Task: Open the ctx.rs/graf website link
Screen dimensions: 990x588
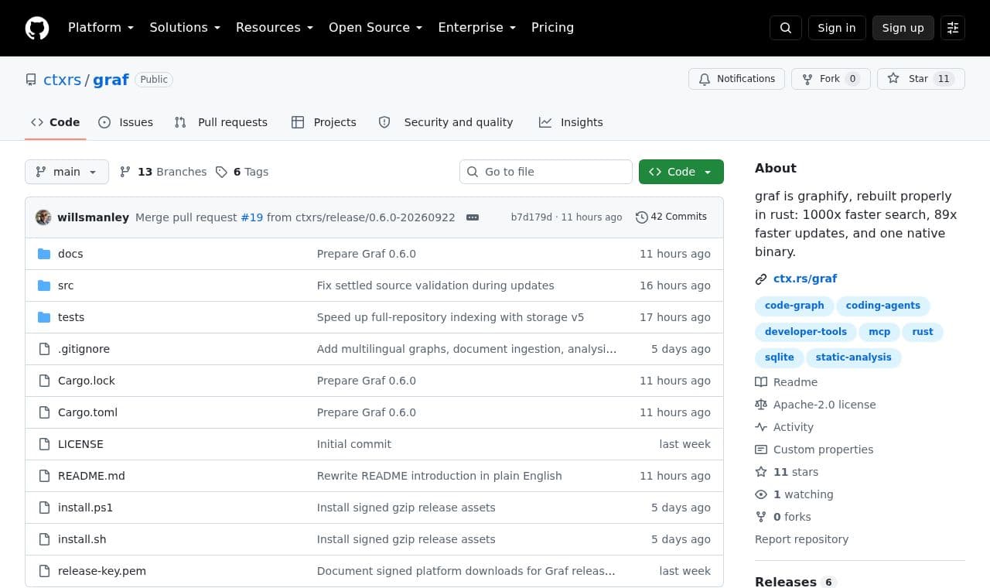Action: click(805, 279)
